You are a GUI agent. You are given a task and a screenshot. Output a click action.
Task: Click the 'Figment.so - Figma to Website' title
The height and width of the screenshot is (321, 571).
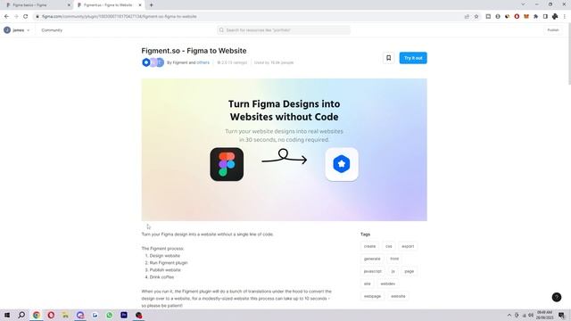tap(194, 51)
